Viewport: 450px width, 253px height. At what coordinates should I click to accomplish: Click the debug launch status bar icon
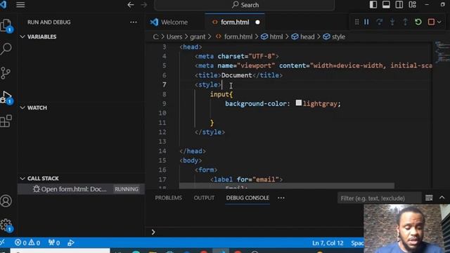[71, 243]
